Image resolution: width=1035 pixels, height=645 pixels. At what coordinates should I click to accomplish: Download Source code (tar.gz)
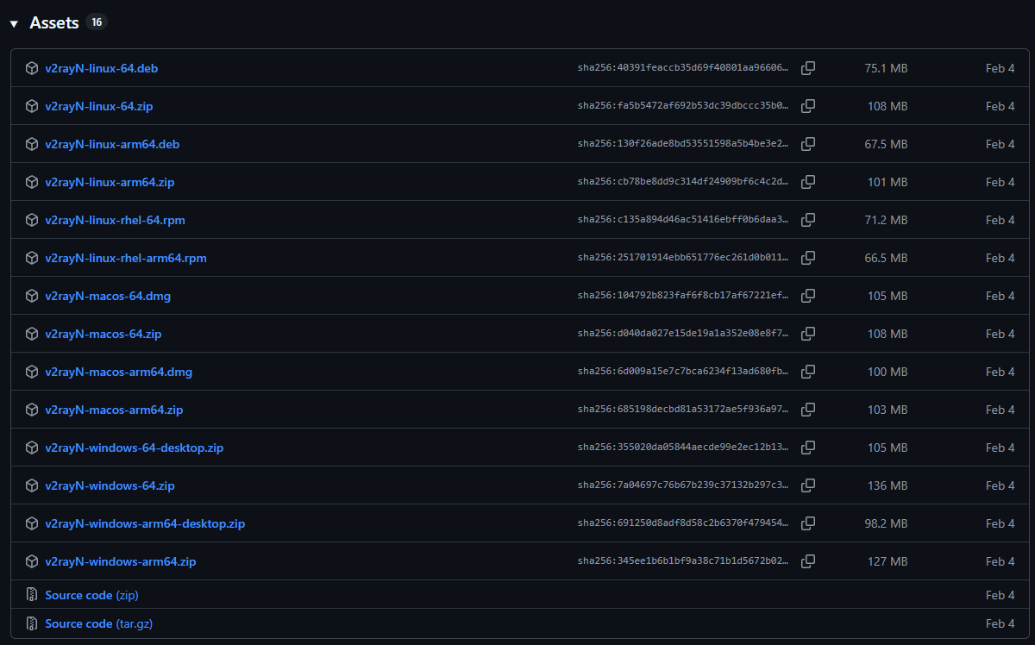99,623
